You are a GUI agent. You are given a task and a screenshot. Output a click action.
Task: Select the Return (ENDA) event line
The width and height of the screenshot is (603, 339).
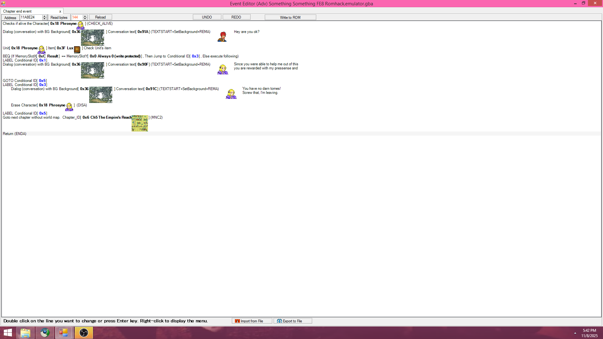click(x=15, y=134)
